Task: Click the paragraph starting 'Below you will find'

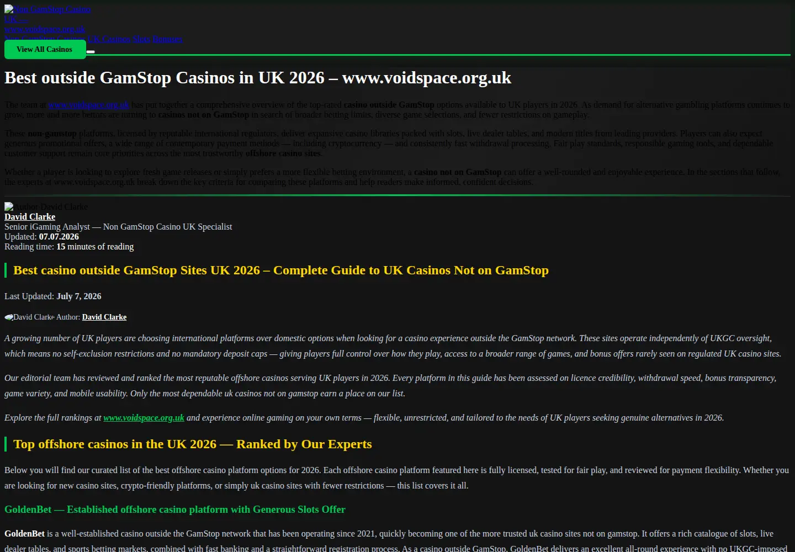Action: tap(397, 478)
